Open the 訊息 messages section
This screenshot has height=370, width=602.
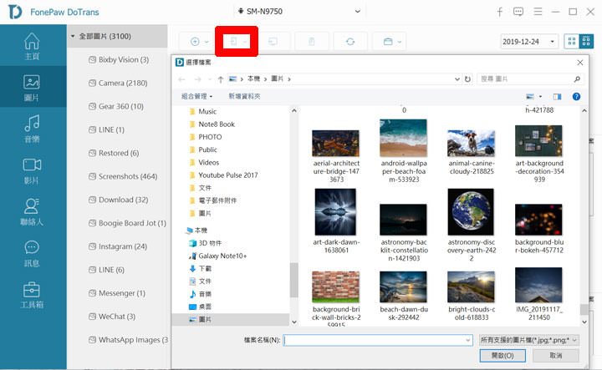click(32, 253)
